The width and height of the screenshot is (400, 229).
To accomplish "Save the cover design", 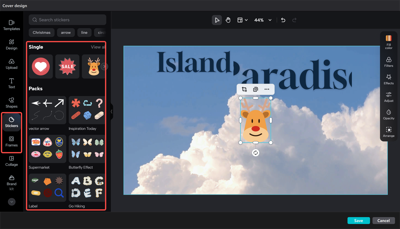I will [358, 220].
